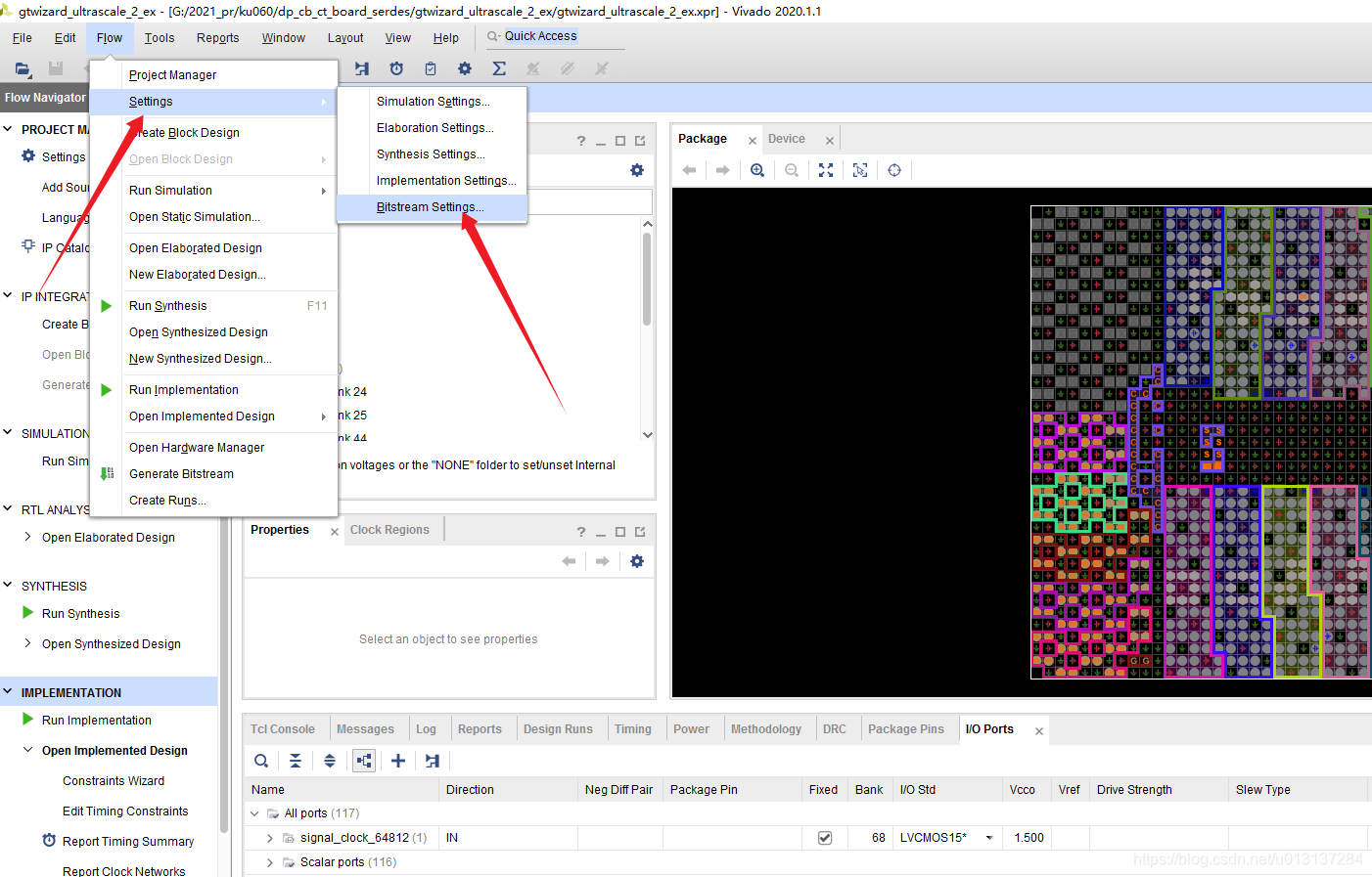Click the clipboard check toolbar icon
The height and width of the screenshot is (877, 1372).
coord(431,68)
